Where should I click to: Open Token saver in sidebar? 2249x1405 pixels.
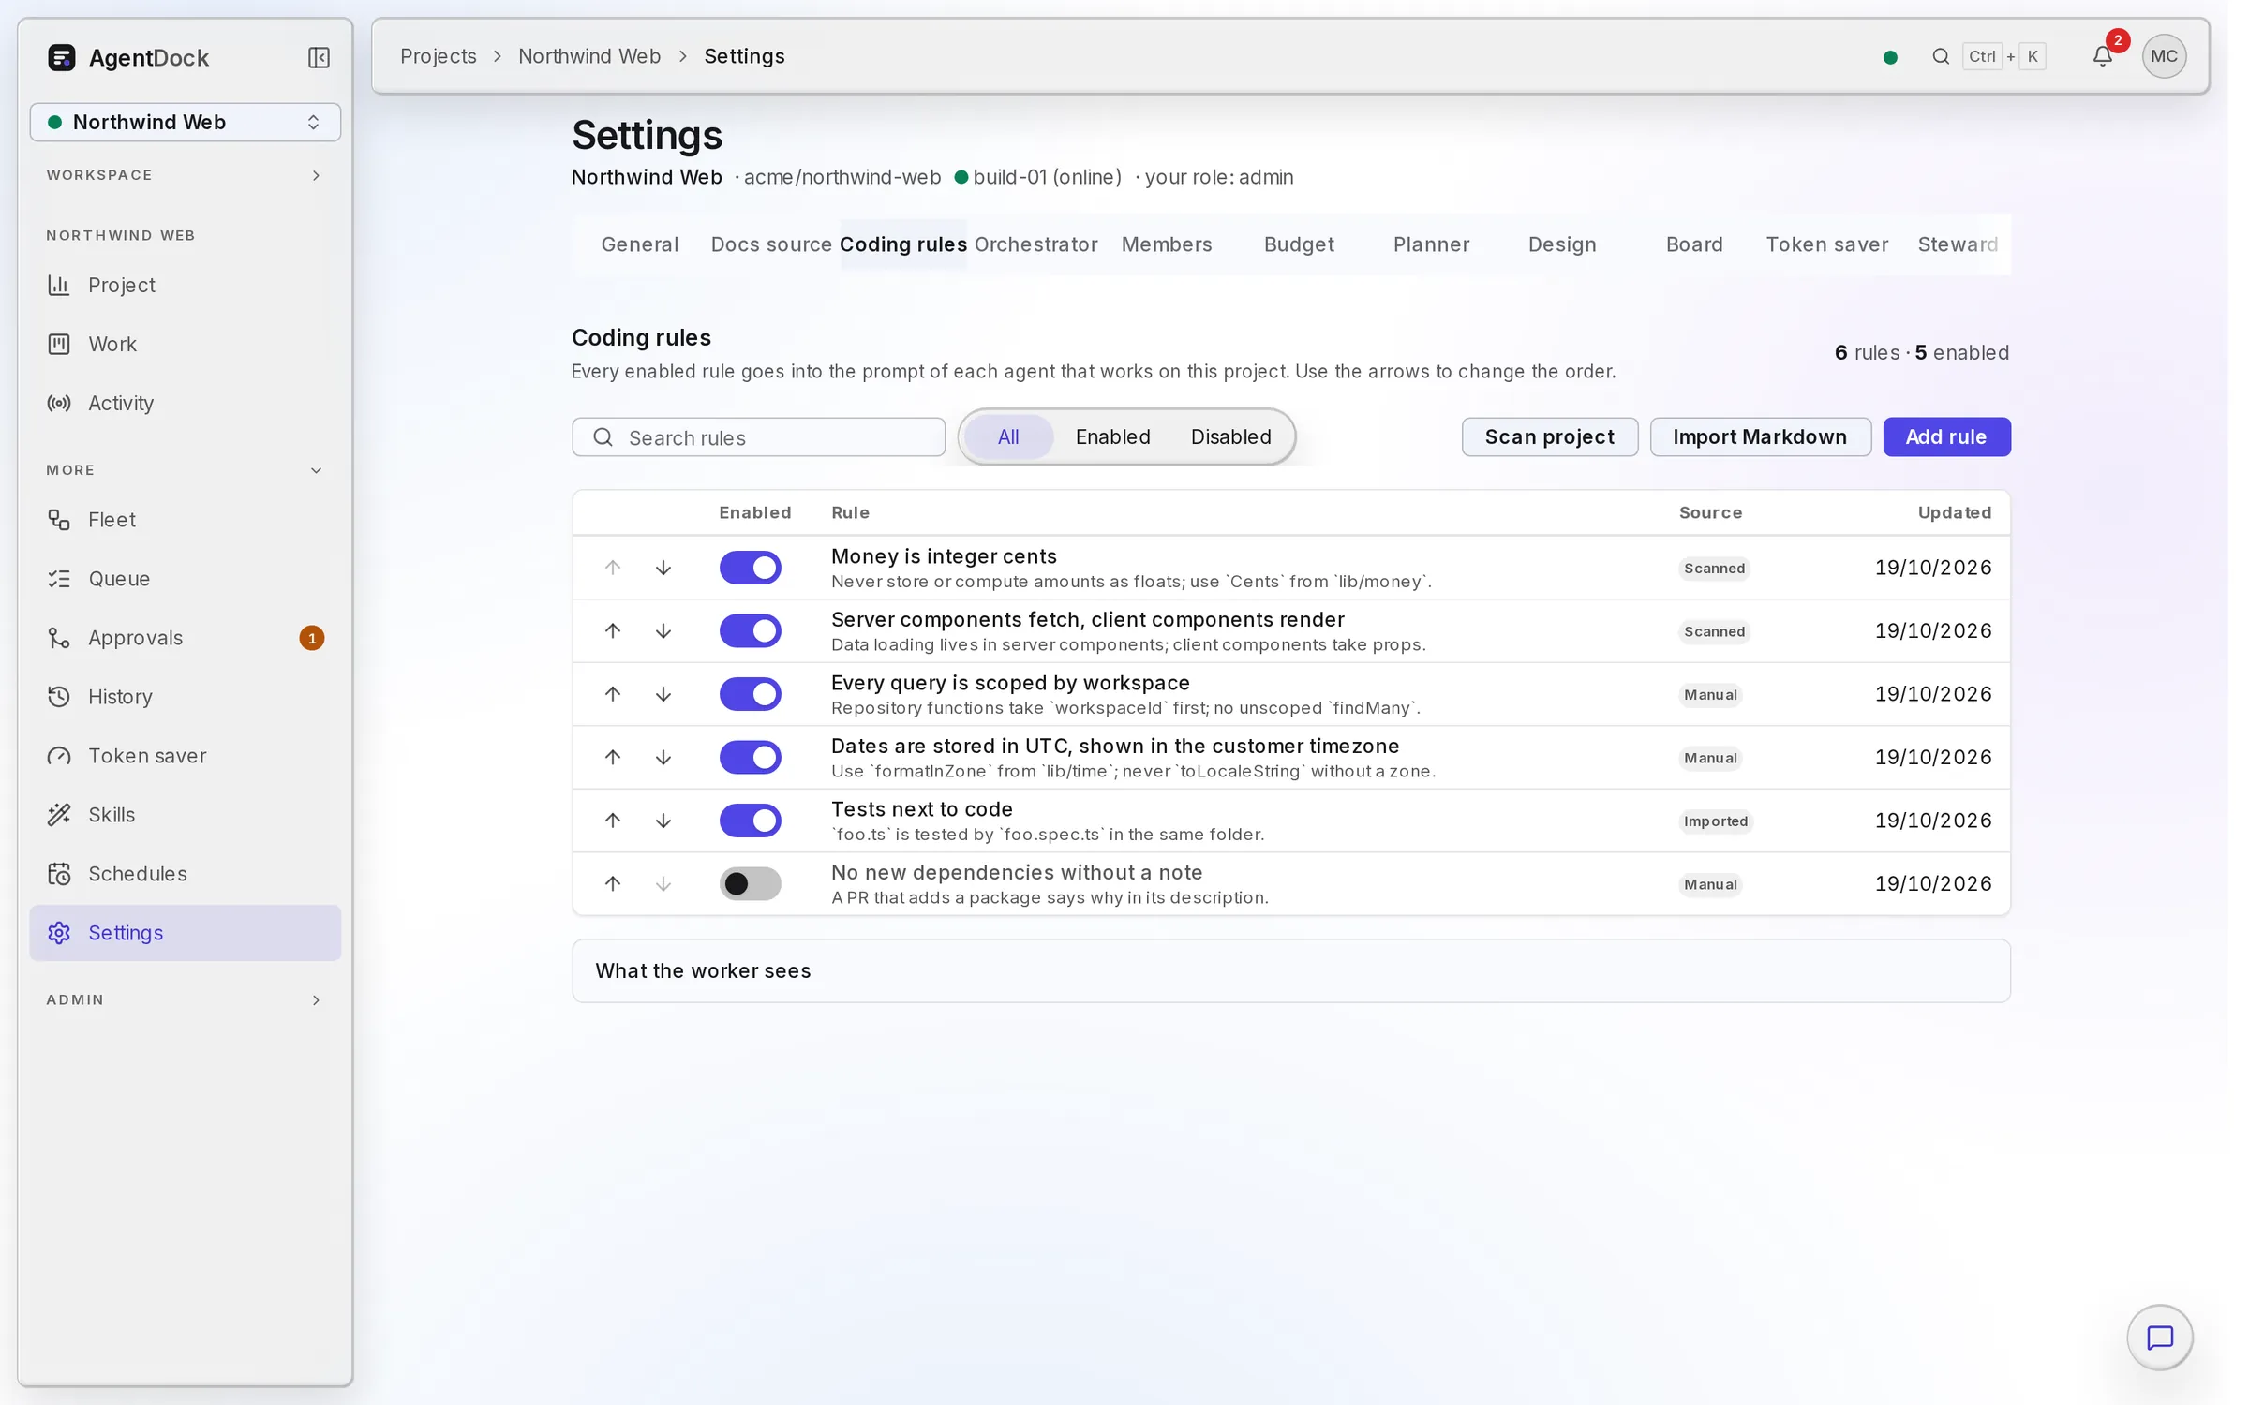[186, 756]
